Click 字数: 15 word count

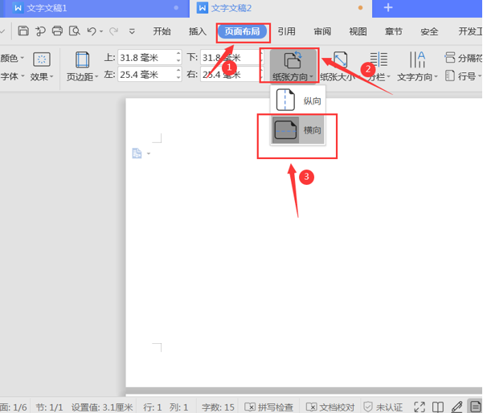(x=218, y=407)
